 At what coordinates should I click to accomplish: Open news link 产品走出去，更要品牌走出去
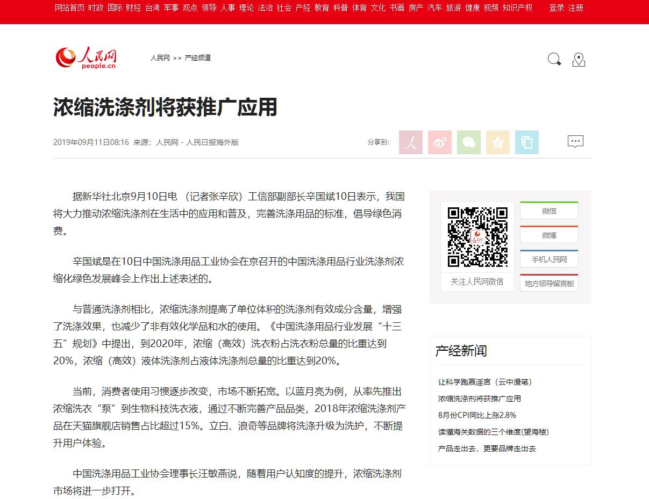[487, 449]
